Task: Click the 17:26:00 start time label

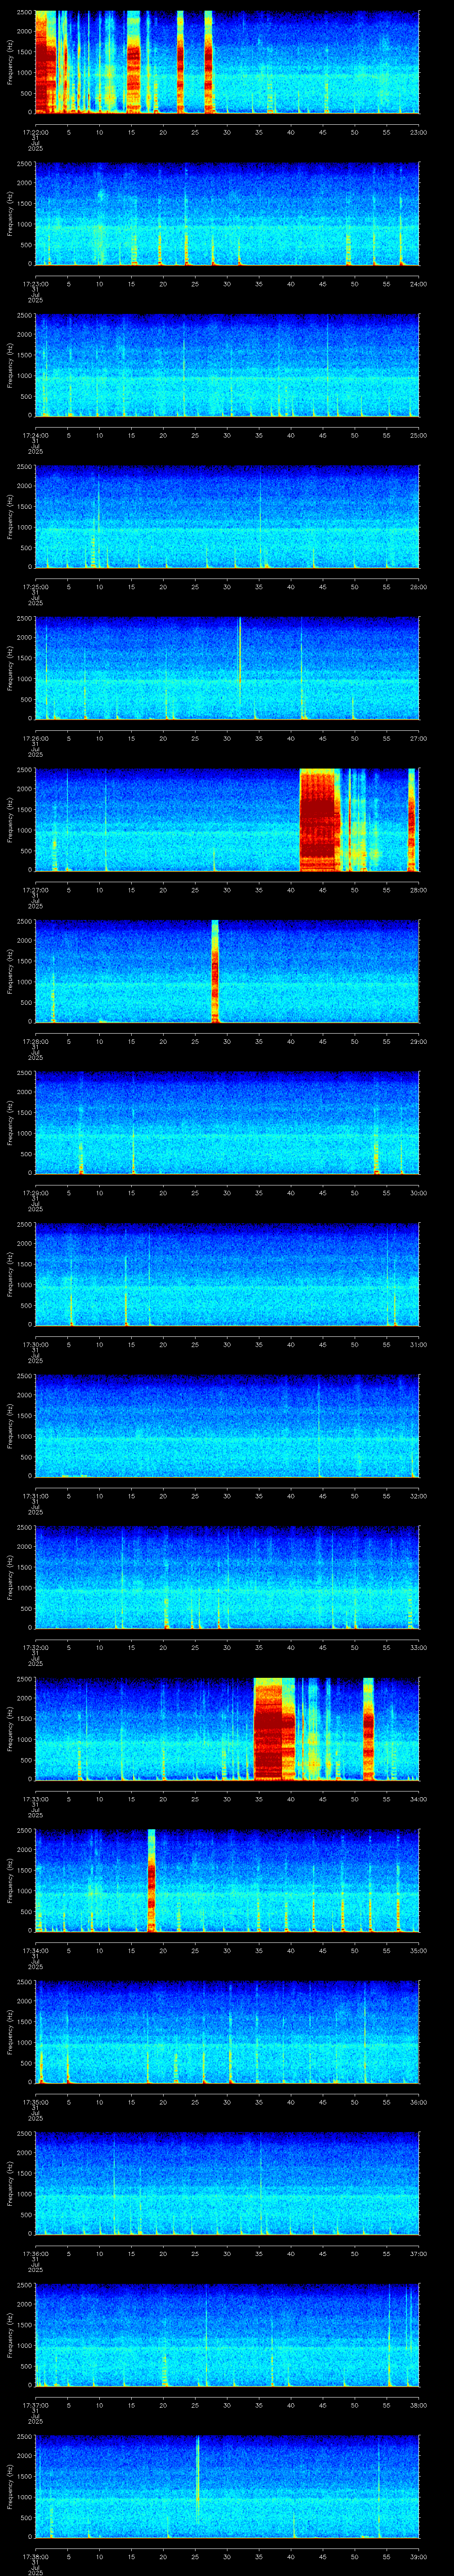Action: [35, 738]
